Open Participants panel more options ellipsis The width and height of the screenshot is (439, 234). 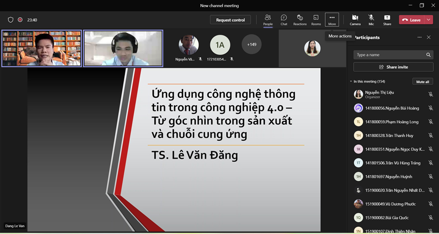419,37
